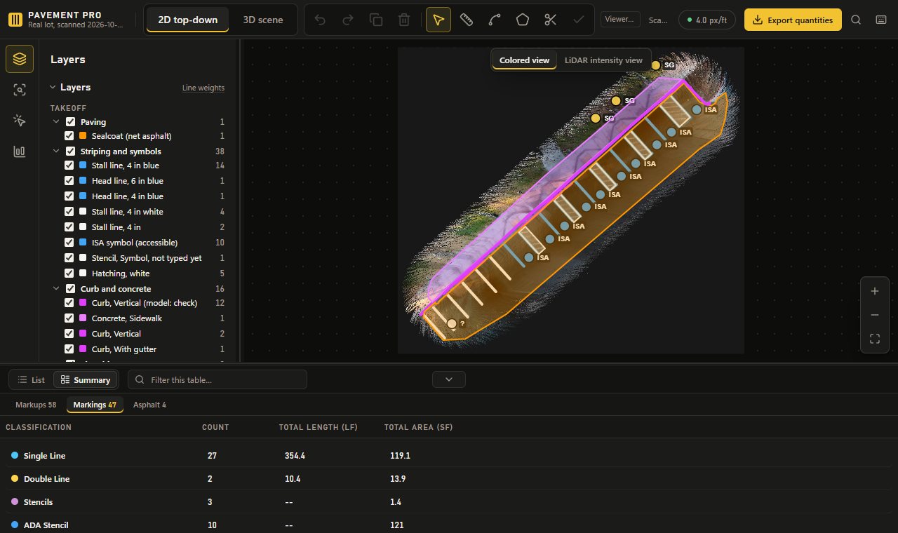Undo the last action
This screenshot has height=533, width=898.
320,20
